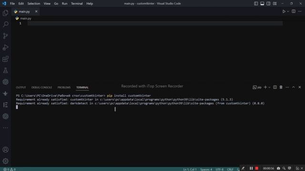This screenshot has width=305, height=171.
Task: Open the Search view in activity bar
Action: (5, 24)
